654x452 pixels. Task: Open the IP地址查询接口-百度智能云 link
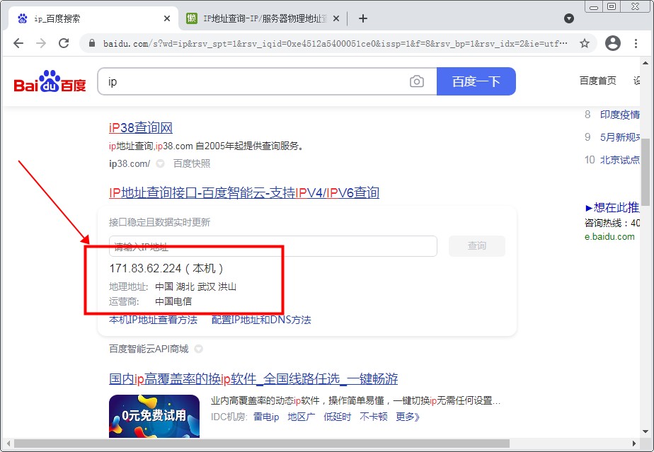[x=244, y=192]
